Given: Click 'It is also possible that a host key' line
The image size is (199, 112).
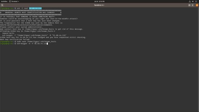Looking at the screenshot, I should [30, 21].
